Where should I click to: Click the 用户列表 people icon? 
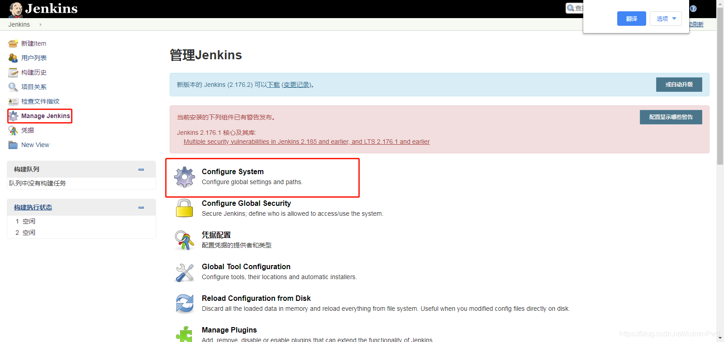pos(13,58)
